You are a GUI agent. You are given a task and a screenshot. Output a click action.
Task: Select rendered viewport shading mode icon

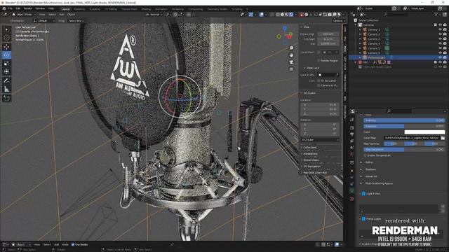[x=291, y=14]
